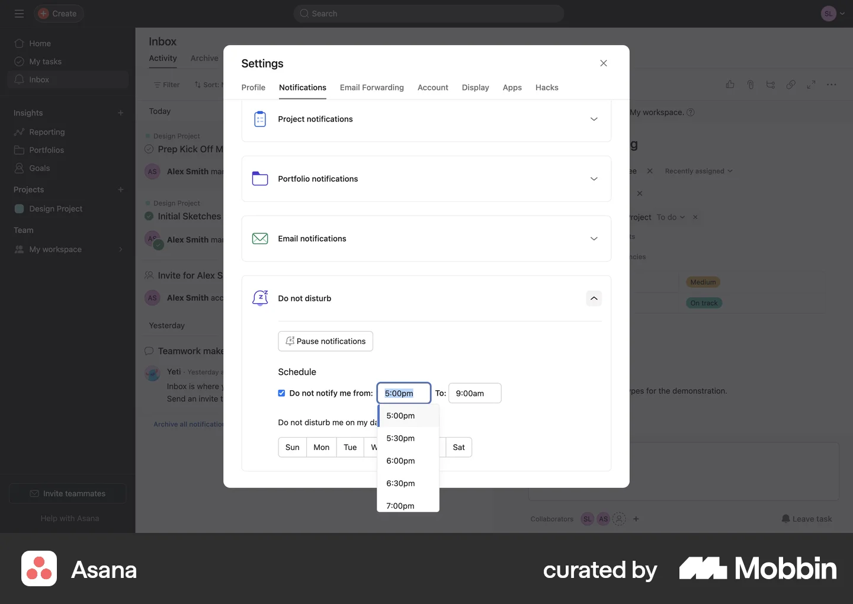The image size is (853, 604).
Task: Expand task to full screen
Action: 811,85
